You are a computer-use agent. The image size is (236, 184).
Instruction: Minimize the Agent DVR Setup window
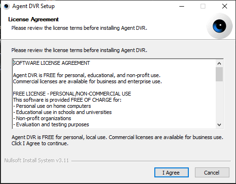click(182, 6)
